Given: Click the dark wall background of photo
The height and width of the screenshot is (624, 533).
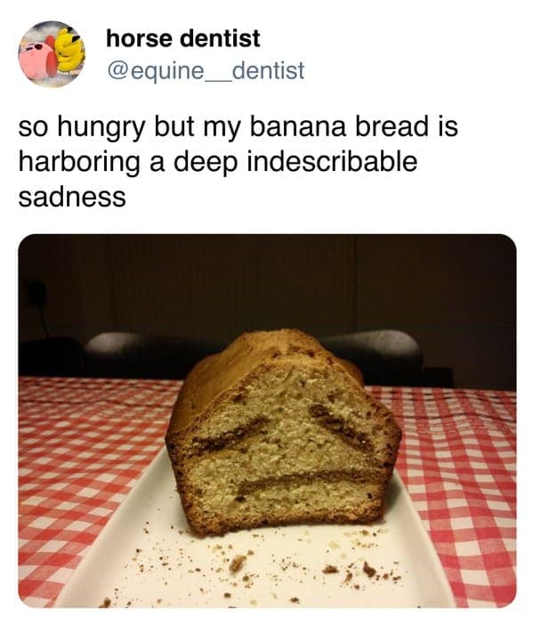Looking at the screenshot, I should (267, 282).
